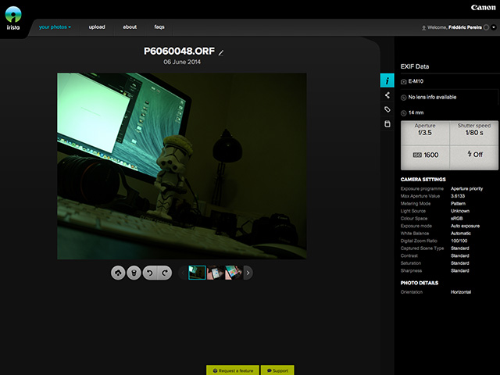The image size is (500, 375).
Task: Edit the P6060048.ORF file name with pencil
Action: [221, 52]
